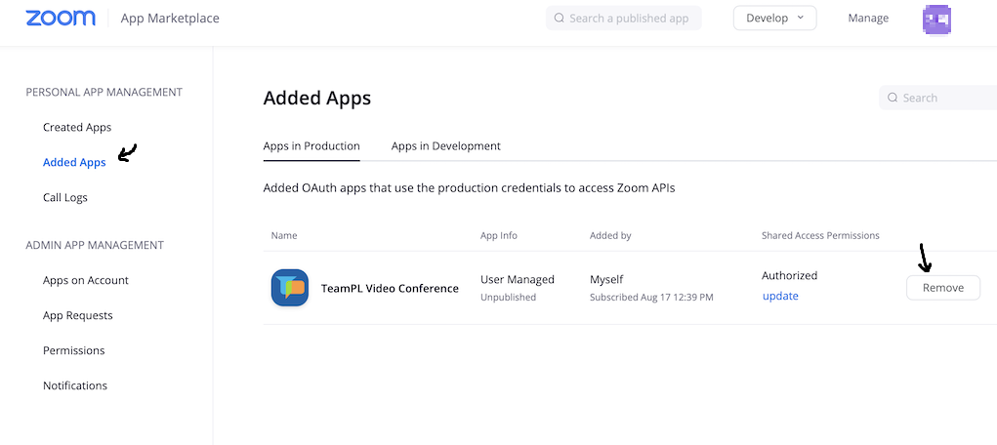
Task: Open Call Logs in sidebar
Action: click(x=64, y=198)
